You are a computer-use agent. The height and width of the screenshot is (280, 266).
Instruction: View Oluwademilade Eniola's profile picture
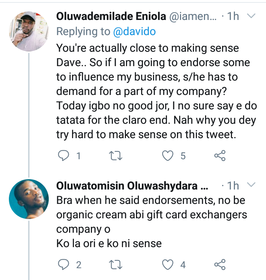[x=29, y=31]
